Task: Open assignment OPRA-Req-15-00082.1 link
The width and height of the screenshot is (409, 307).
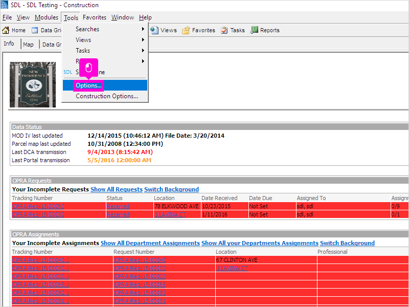Action: point(40,293)
